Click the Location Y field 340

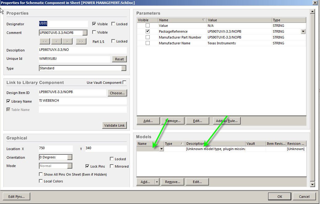tap(106, 148)
